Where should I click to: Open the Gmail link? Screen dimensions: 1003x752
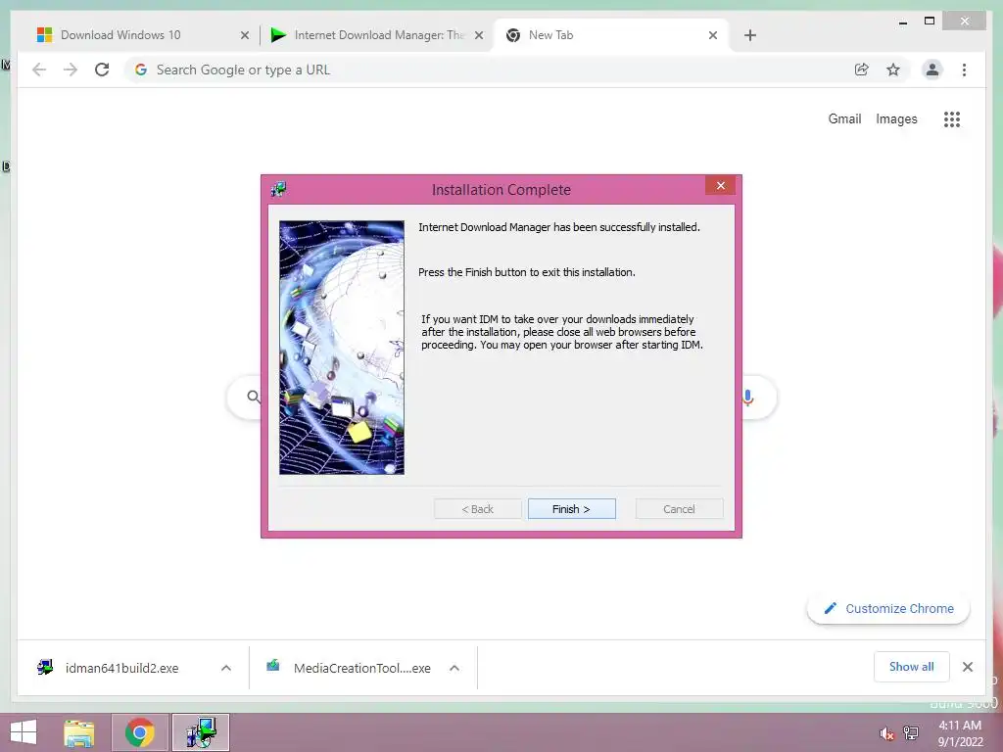(844, 118)
